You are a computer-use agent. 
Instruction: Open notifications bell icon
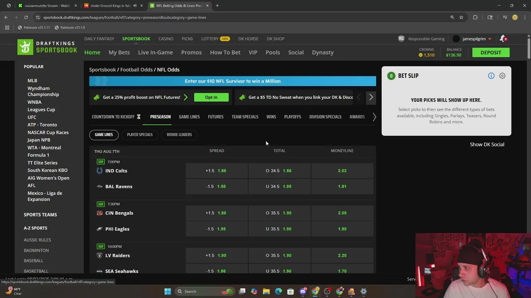click(503, 38)
